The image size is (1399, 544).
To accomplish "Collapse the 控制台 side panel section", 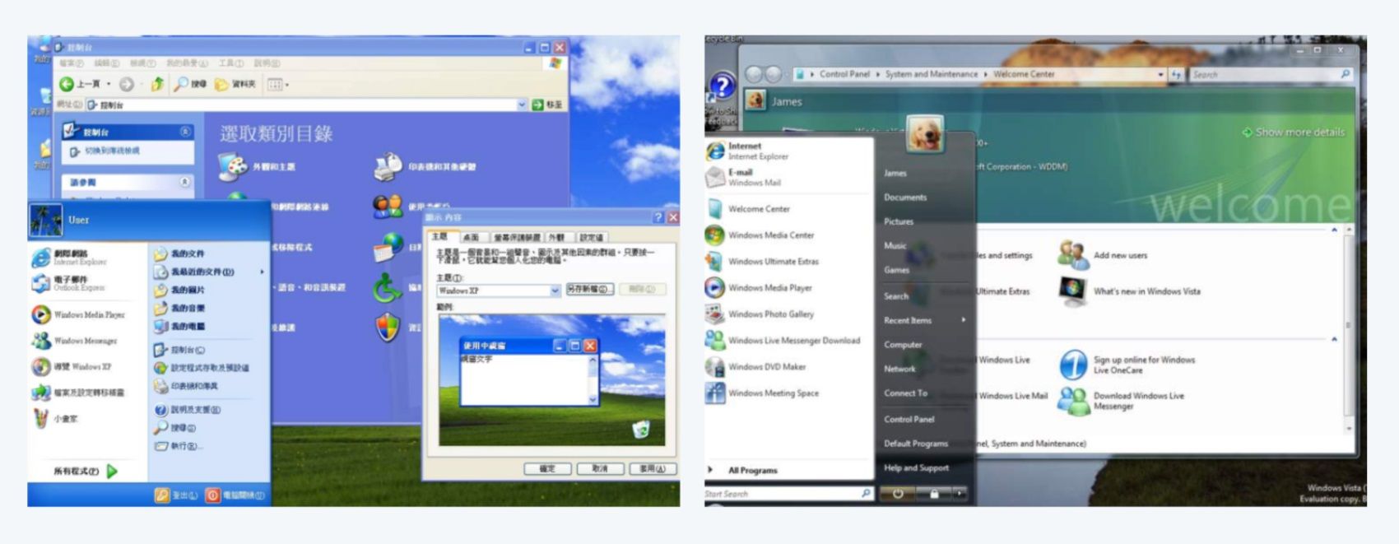I will click(185, 132).
